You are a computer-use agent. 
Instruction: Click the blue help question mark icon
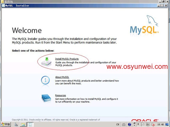[129, 124]
